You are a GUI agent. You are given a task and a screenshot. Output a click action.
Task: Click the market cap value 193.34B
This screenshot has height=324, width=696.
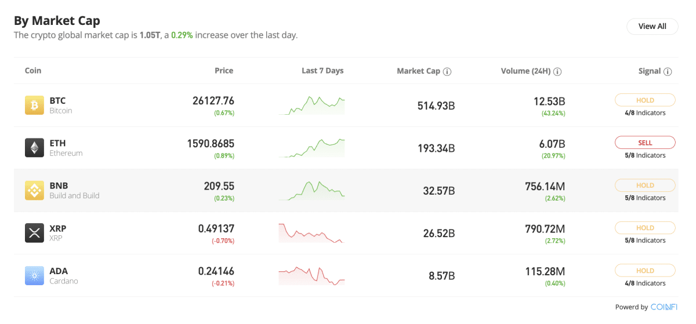point(436,148)
